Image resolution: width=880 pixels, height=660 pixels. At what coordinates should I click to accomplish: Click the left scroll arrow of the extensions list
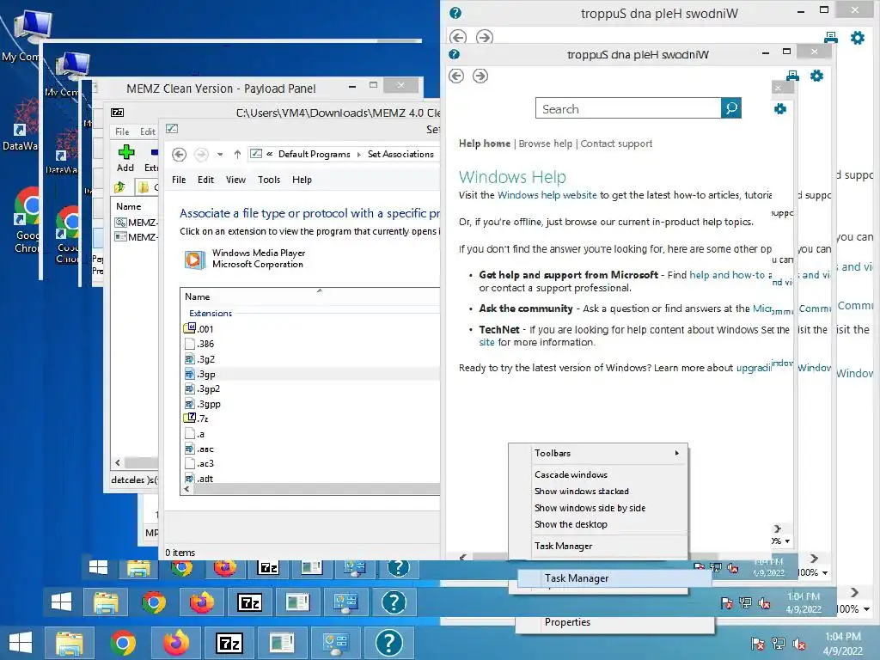pos(186,489)
